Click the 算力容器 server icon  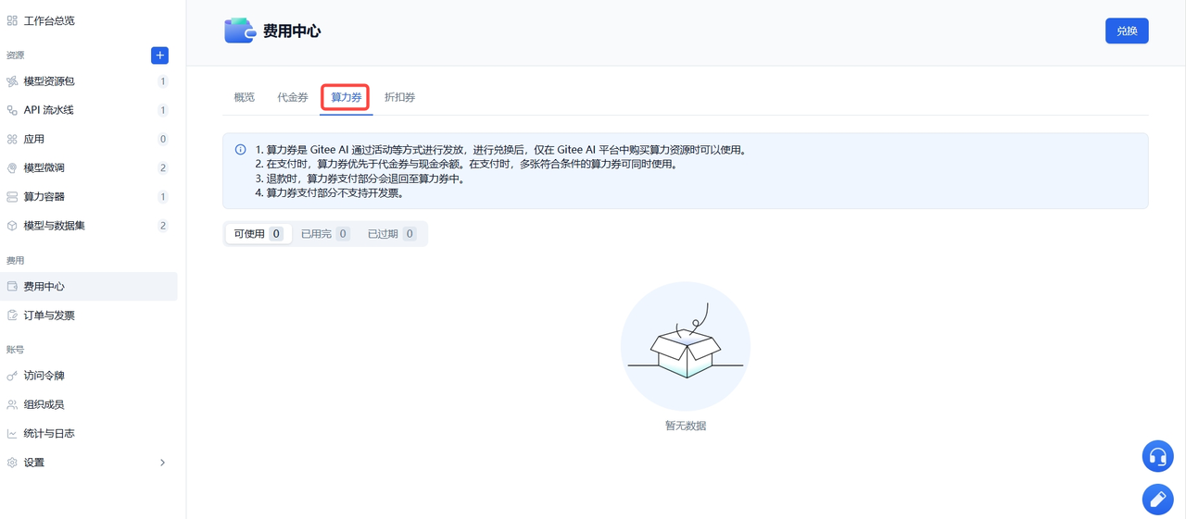[x=12, y=197]
